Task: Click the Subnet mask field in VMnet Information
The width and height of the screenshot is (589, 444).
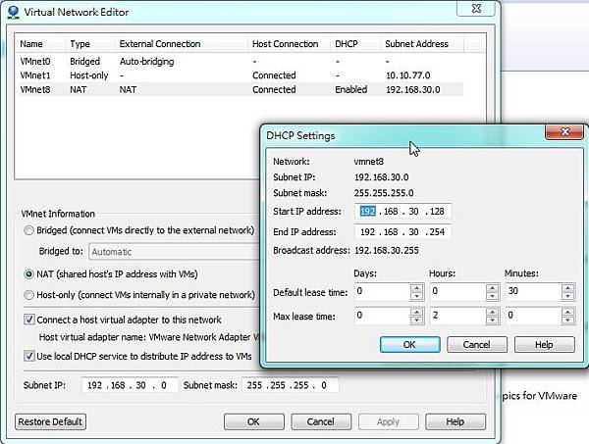Action: pyautogui.click(x=291, y=385)
